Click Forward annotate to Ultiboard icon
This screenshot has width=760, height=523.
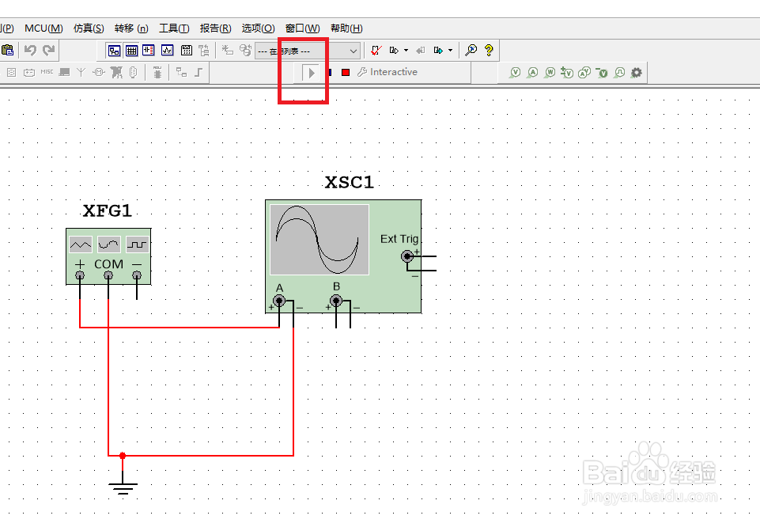click(439, 51)
